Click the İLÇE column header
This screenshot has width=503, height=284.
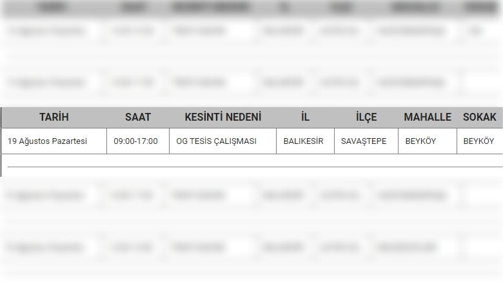click(x=366, y=117)
